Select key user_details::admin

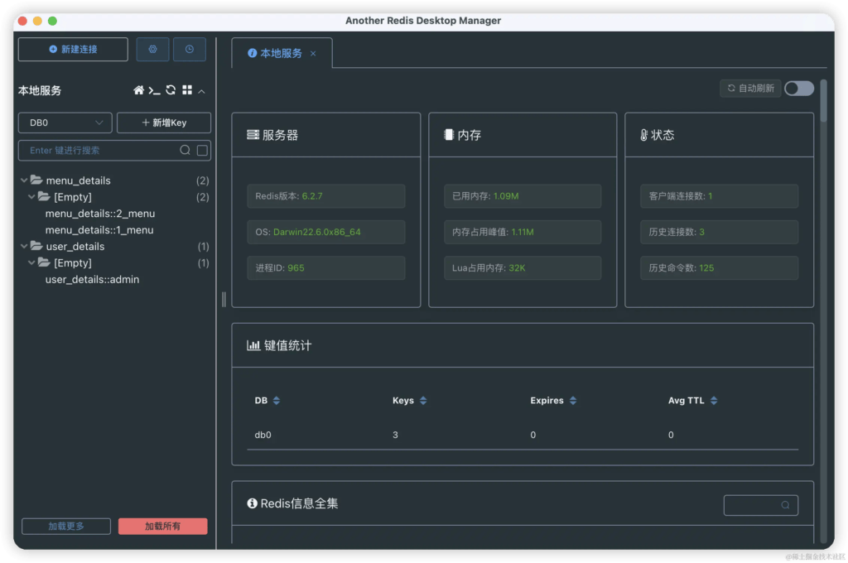(x=92, y=280)
